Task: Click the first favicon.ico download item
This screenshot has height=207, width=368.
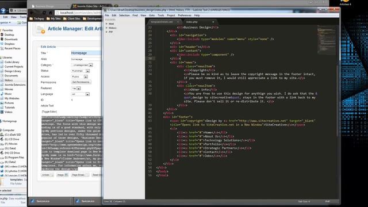Action: coord(49,201)
